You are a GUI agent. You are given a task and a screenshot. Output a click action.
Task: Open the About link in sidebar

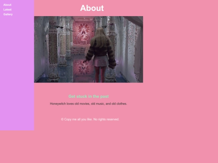coord(7,5)
